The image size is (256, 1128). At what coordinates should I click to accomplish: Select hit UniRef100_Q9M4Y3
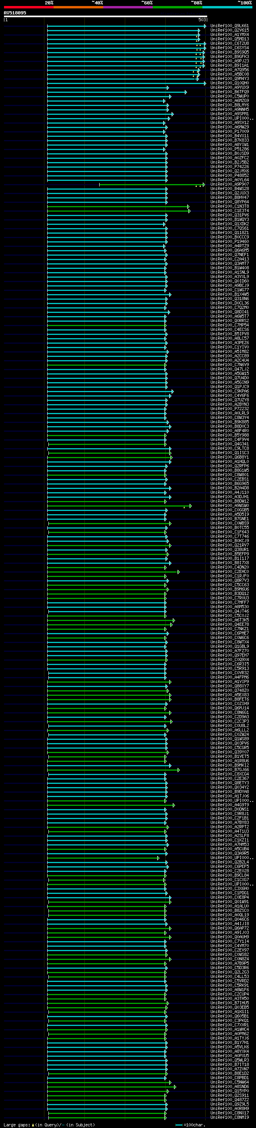230,79
